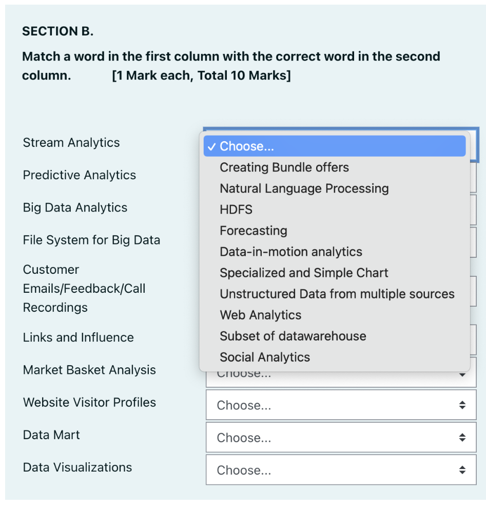Viewport: 486px width, 526px height.
Task: Pick the "Forecasting" option
Action: tap(253, 231)
